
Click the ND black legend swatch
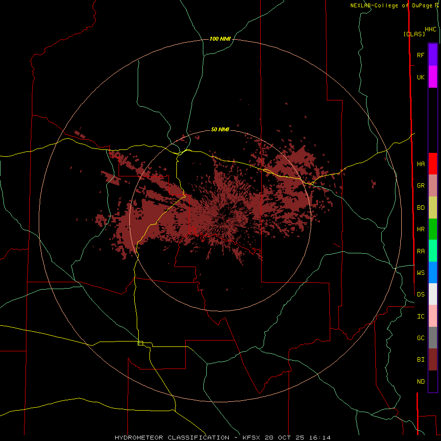[433, 381]
